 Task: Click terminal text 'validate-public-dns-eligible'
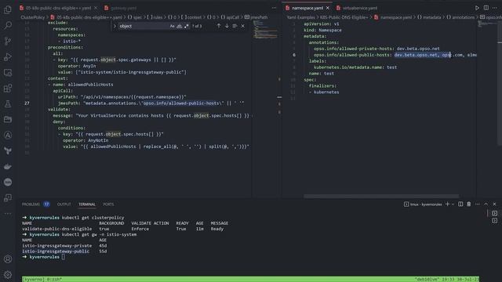[x=57, y=229]
